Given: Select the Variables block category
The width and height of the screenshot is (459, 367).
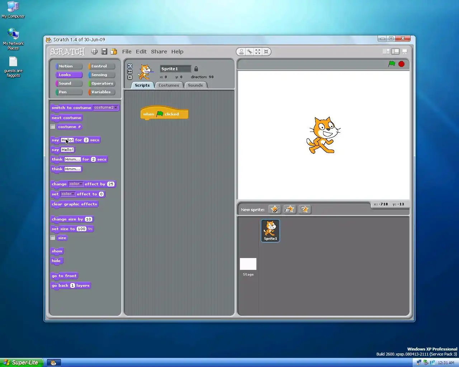Looking at the screenshot, I should (x=102, y=92).
